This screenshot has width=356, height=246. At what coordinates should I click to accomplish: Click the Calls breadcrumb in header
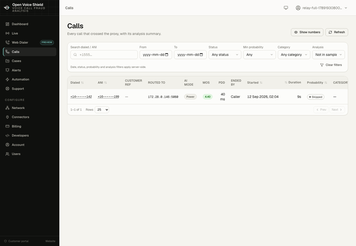(x=69, y=8)
